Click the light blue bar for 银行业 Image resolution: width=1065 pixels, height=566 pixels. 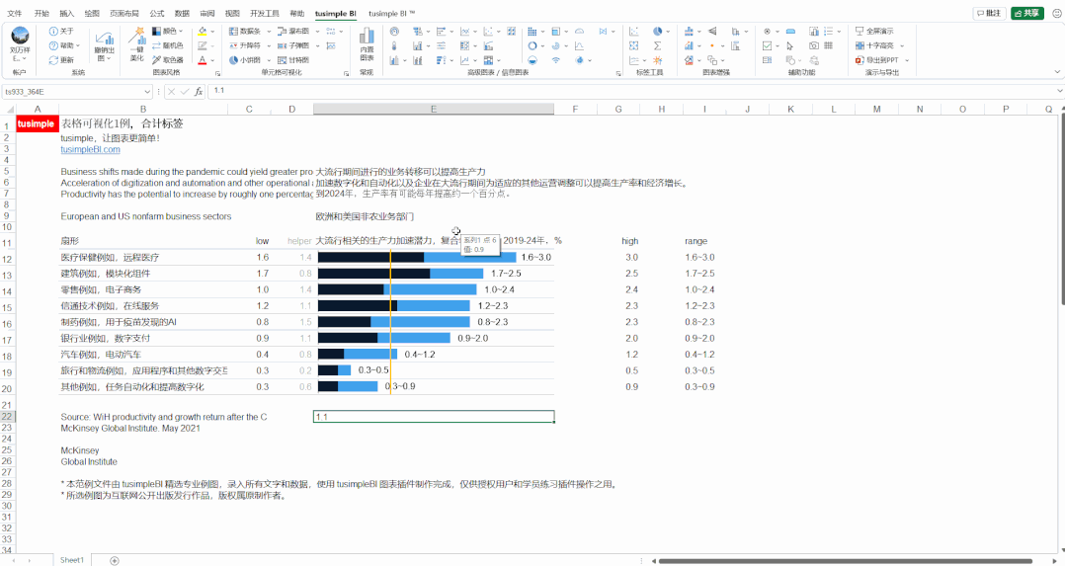[414, 338]
